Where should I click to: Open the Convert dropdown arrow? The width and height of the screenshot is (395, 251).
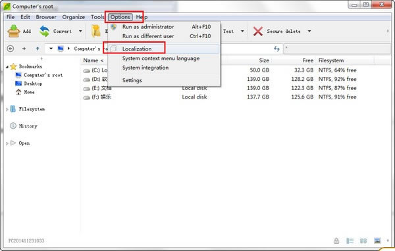pos(80,31)
